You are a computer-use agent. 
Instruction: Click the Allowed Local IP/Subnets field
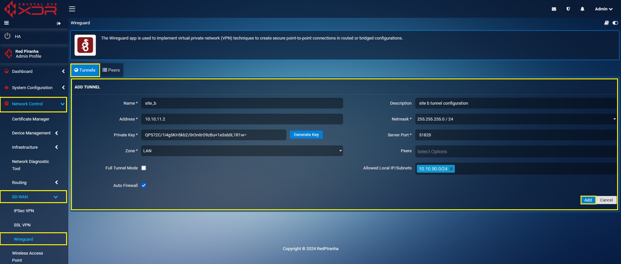click(x=516, y=169)
